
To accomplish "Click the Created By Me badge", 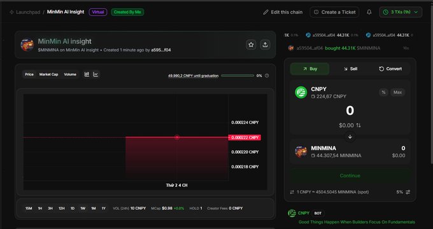I will click(x=127, y=12).
